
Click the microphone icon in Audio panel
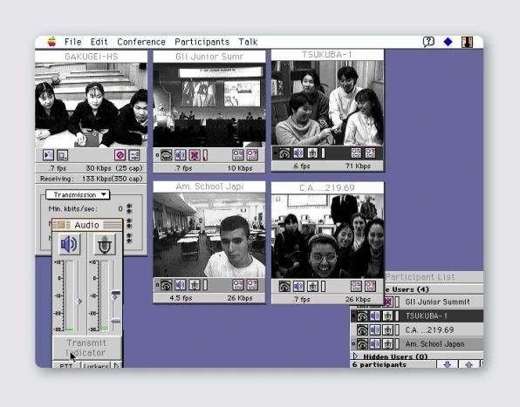pos(105,244)
